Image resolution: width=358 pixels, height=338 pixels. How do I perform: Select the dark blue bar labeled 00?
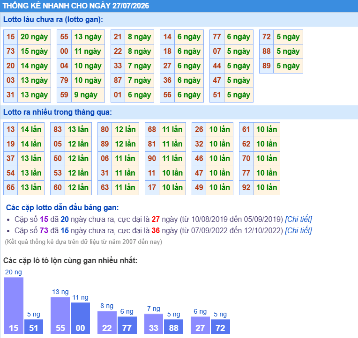(x=81, y=318)
